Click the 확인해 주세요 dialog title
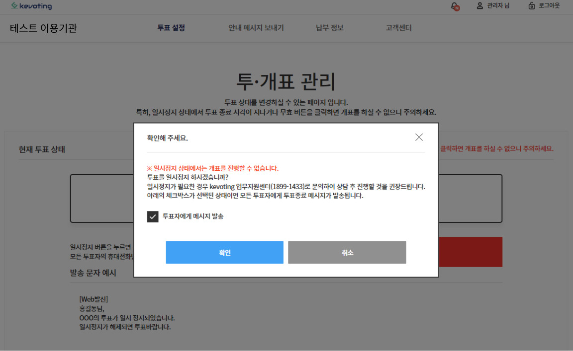This screenshot has height=351, width=573. pos(167,138)
